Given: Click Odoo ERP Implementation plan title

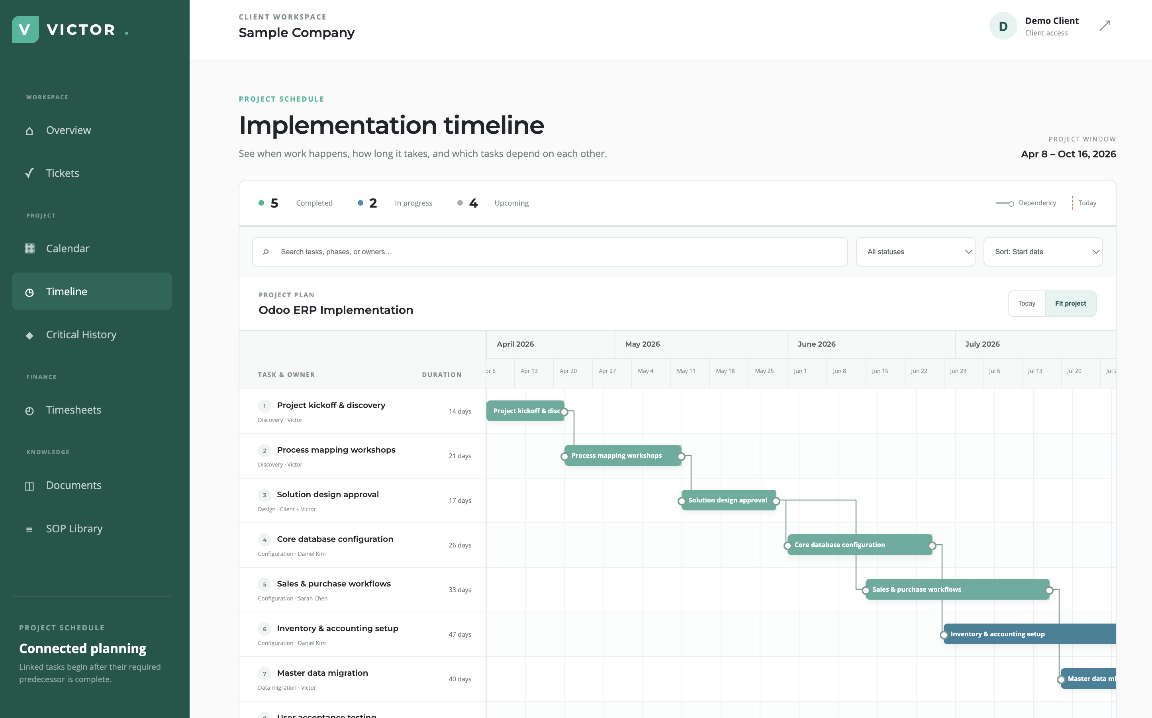Looking at the screenshot, I should click(x=335, y=310).
